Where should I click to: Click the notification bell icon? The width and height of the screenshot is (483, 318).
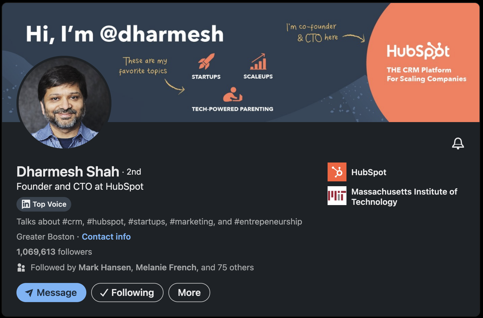point(458,144)
